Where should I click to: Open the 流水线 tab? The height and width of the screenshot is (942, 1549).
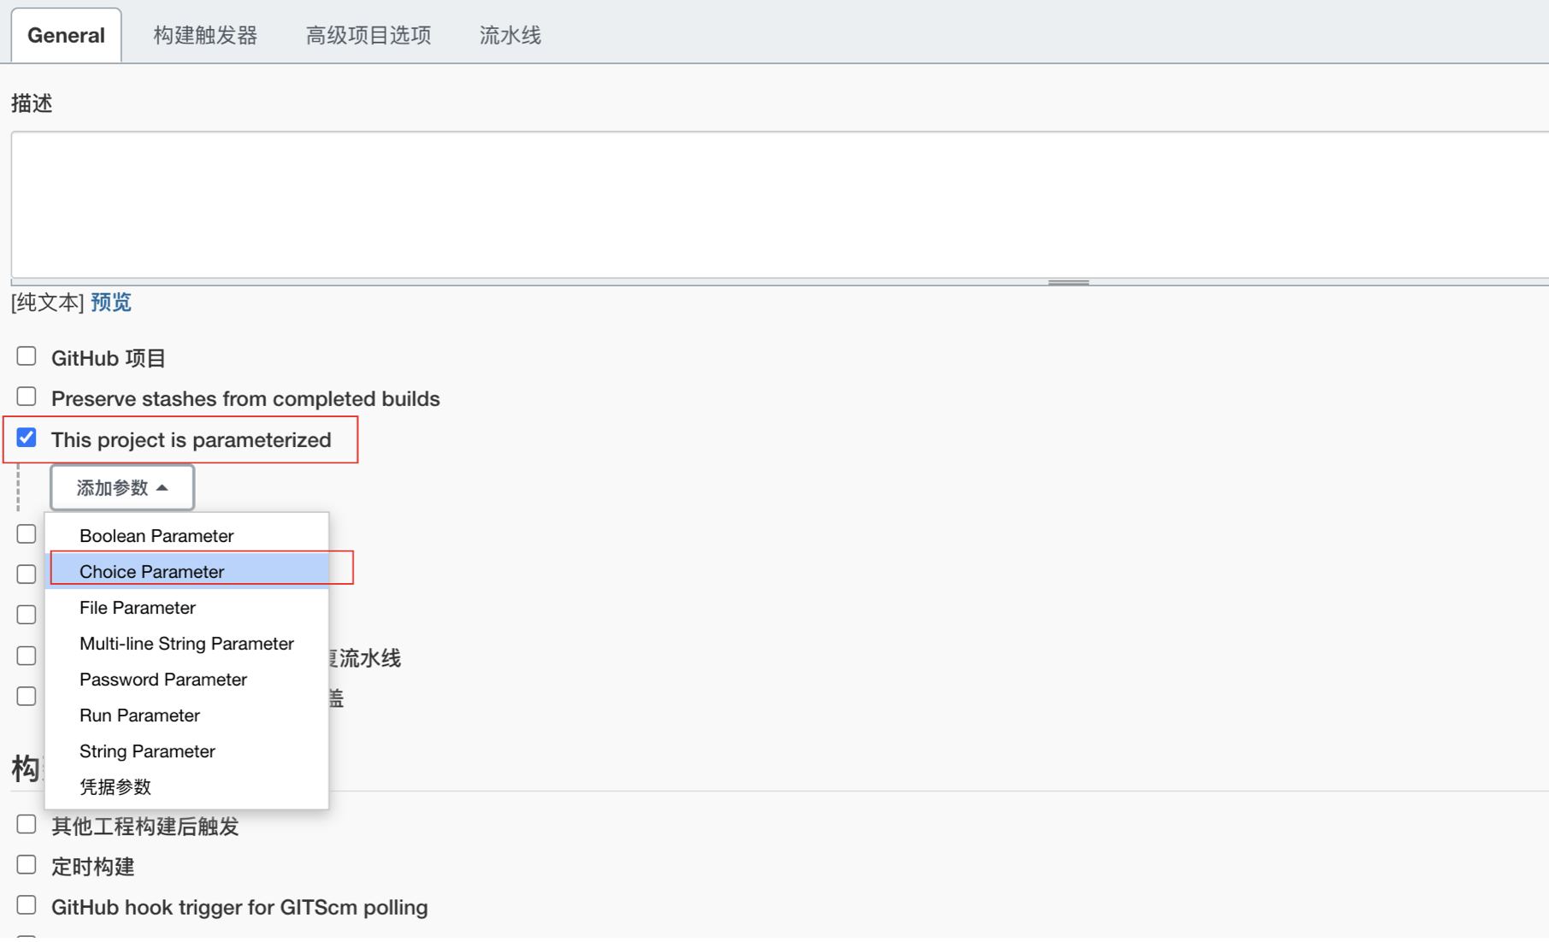click(x=509, y=35)
